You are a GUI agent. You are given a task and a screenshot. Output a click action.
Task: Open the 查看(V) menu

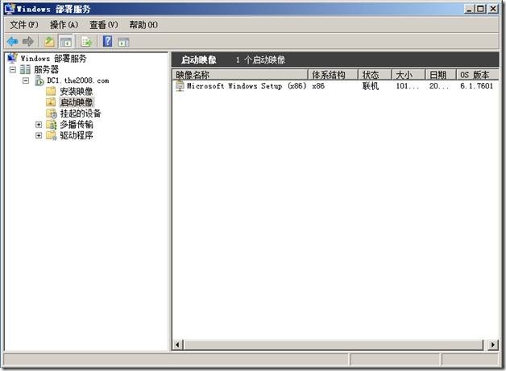[104, 25]
